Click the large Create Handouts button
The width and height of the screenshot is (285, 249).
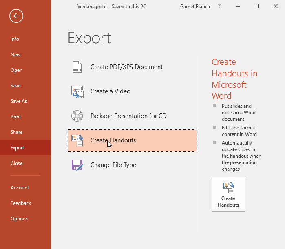coord(228,194)
